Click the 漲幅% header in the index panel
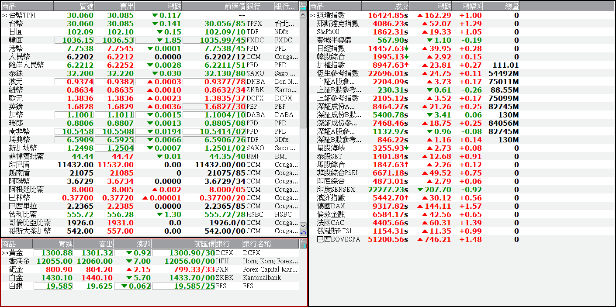Viewport: 616px width, 307px height. click(467, 6)
